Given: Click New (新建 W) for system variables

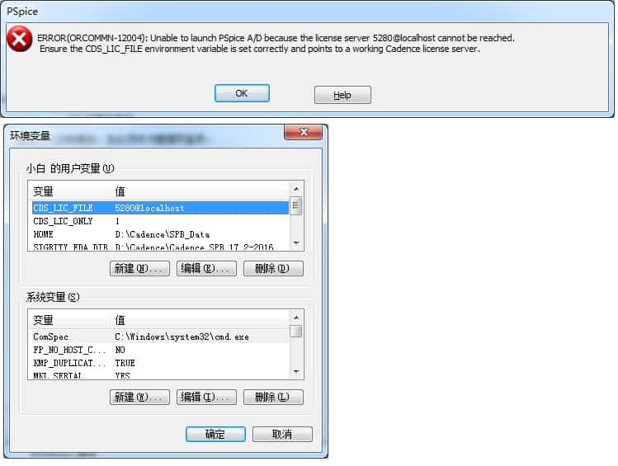Looking at the screenshot, I should tap(139, 397).
